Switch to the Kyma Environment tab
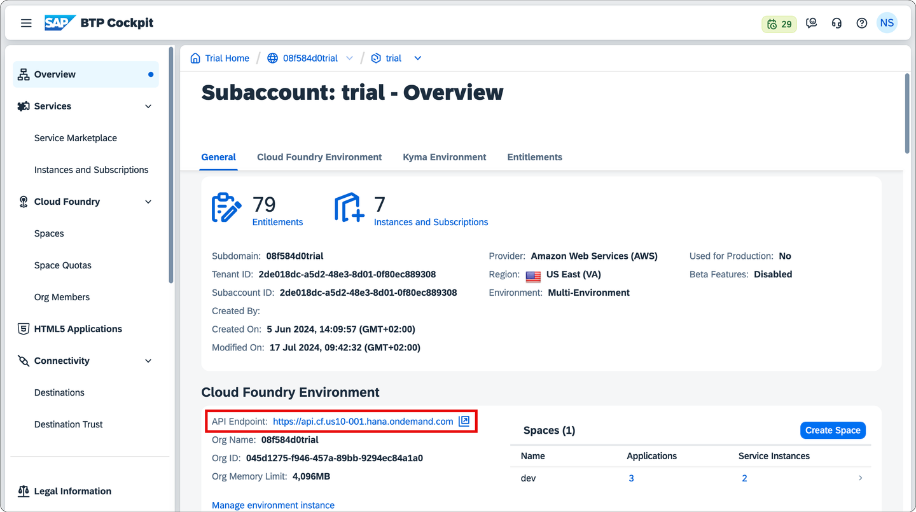 445,157
